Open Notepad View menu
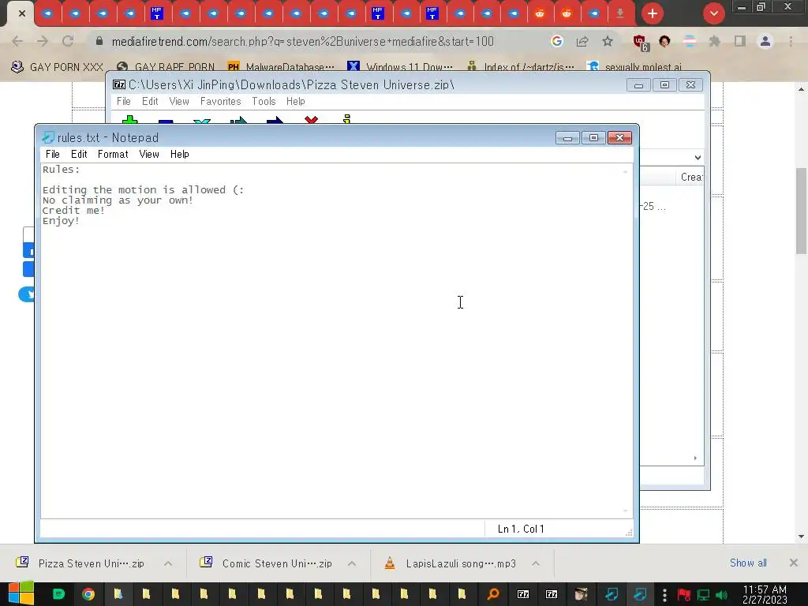The height and width of the screenshot is (606, 808). 149,154
